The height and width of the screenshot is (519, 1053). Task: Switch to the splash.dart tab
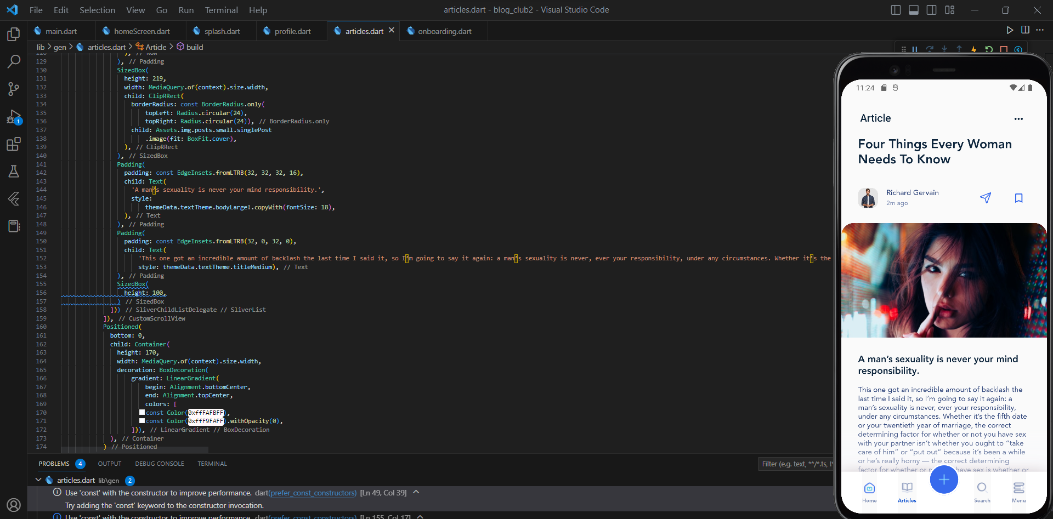[x=222, y=31]
